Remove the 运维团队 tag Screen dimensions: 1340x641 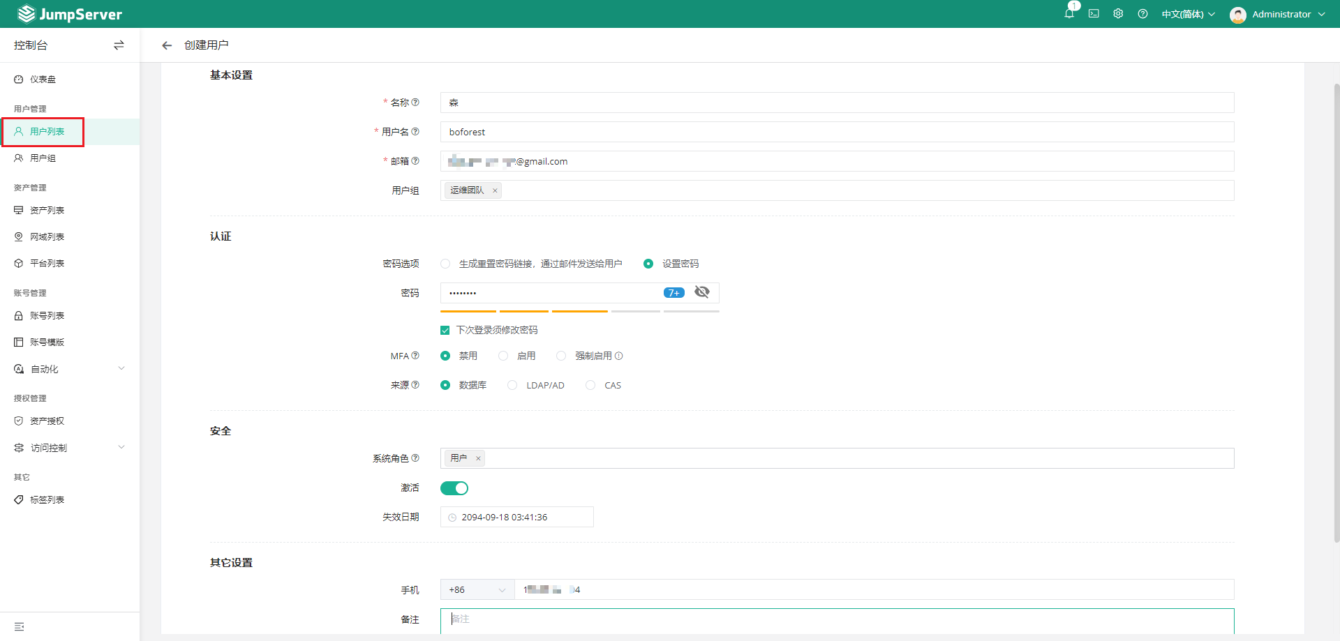(495, 190)
